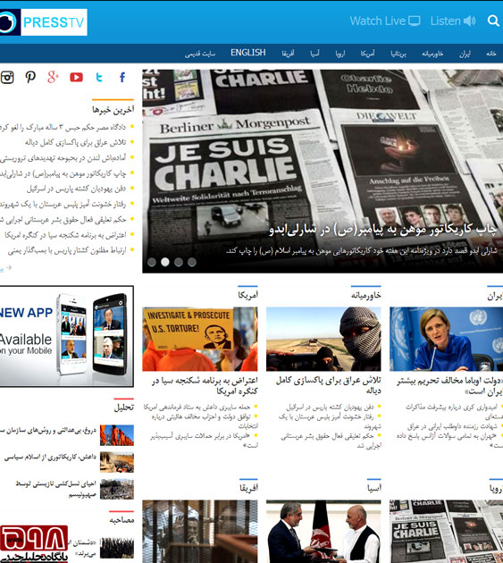Open the Pinterest icon

pos(30,77)
